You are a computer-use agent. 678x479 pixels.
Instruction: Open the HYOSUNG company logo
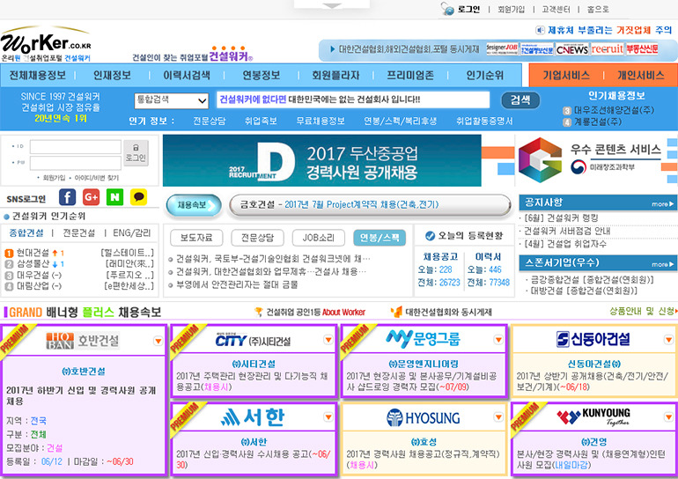coord(423,417)
